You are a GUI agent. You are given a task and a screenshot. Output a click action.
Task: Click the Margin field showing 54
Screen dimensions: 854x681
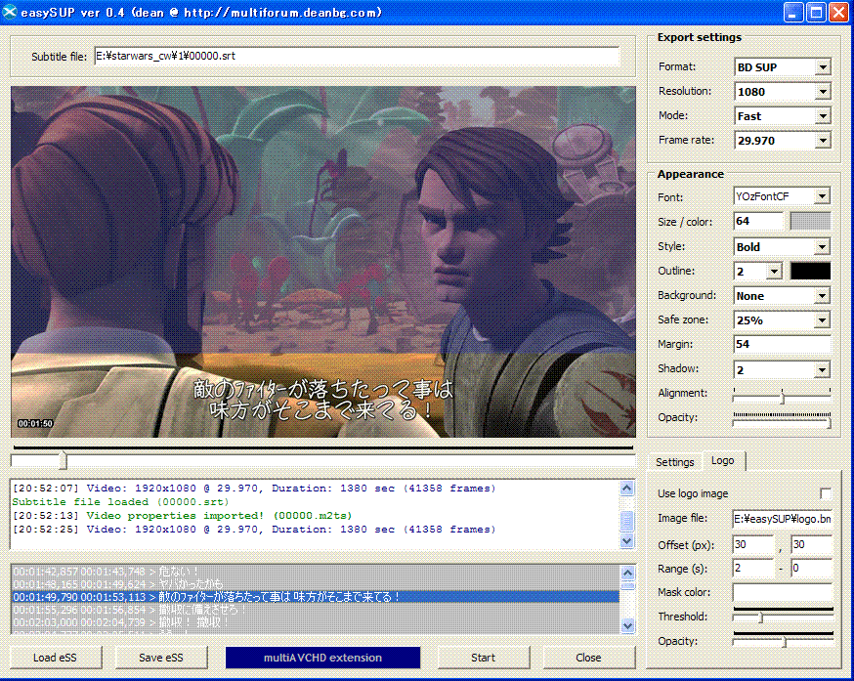[x=782, y=344]
